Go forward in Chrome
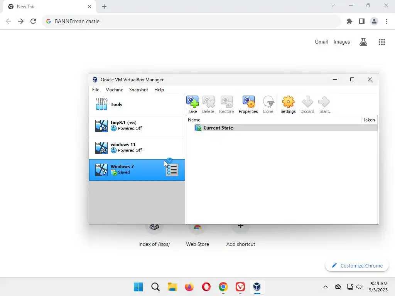Image resolution: width=395 pixels, height=296 pixels. (21, 22)
